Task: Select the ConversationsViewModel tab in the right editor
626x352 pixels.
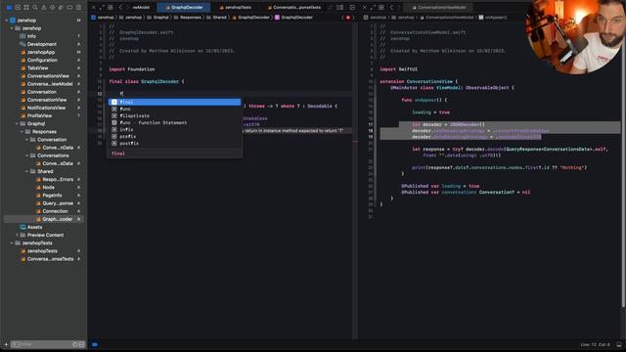Action: [x=439, y=7]
